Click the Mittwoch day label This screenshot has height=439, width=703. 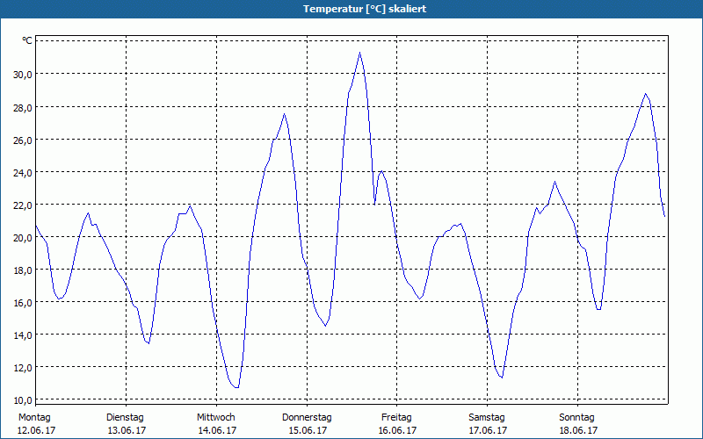pos(215,417)
